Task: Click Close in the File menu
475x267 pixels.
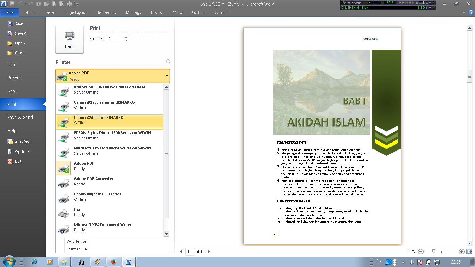Action: (20, 53)
